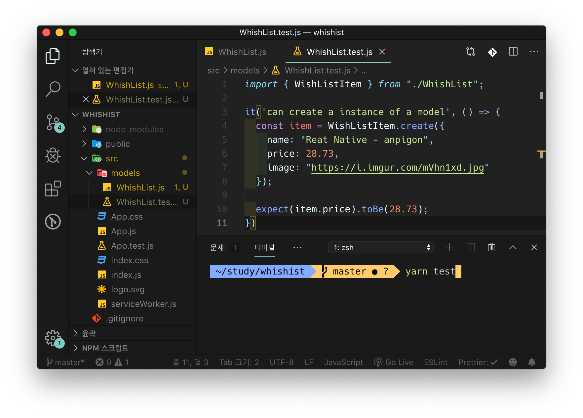583x418 pixels.
Task: Click the LF end-of-line indicator
Action: tap(309, 362)
